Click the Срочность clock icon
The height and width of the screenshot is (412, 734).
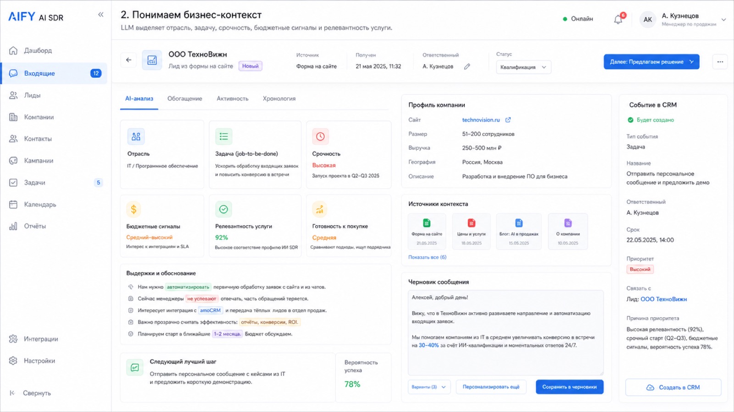pos(320,136)
